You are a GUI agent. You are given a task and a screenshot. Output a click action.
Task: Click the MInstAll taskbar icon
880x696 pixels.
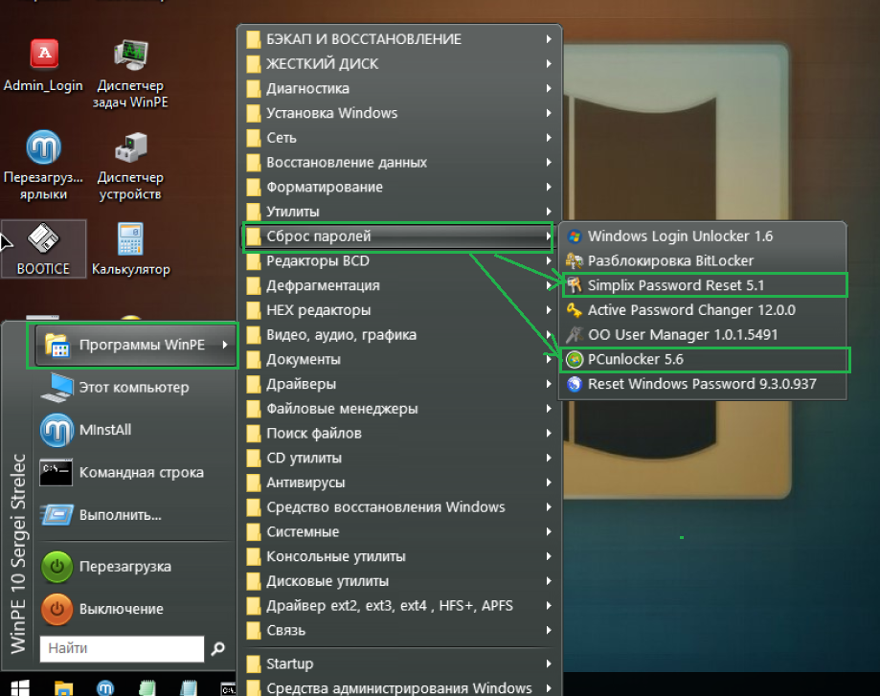point(105,688)
